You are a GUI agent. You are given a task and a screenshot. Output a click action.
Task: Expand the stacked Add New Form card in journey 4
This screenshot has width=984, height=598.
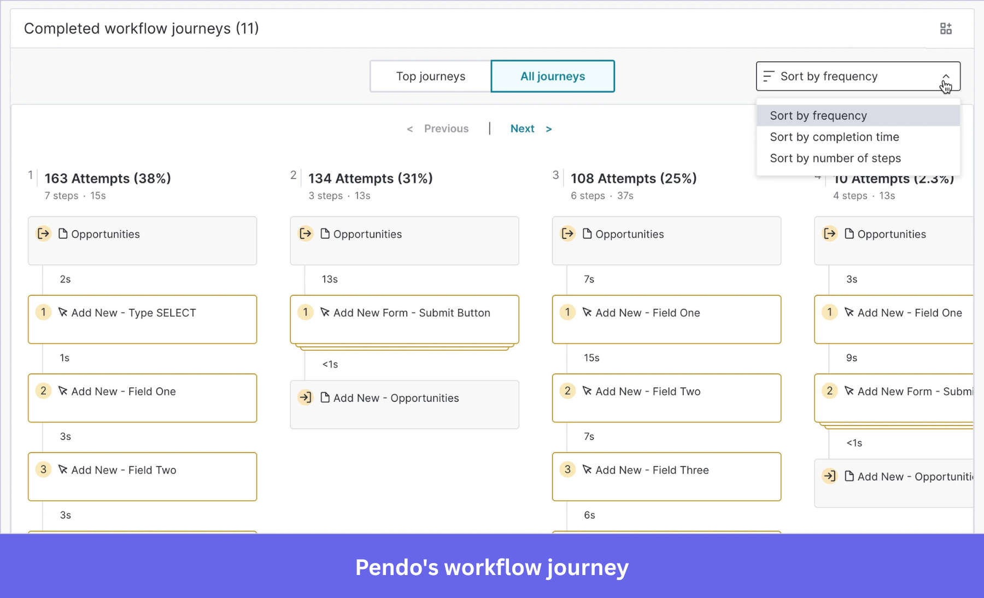tap(894, 401)
